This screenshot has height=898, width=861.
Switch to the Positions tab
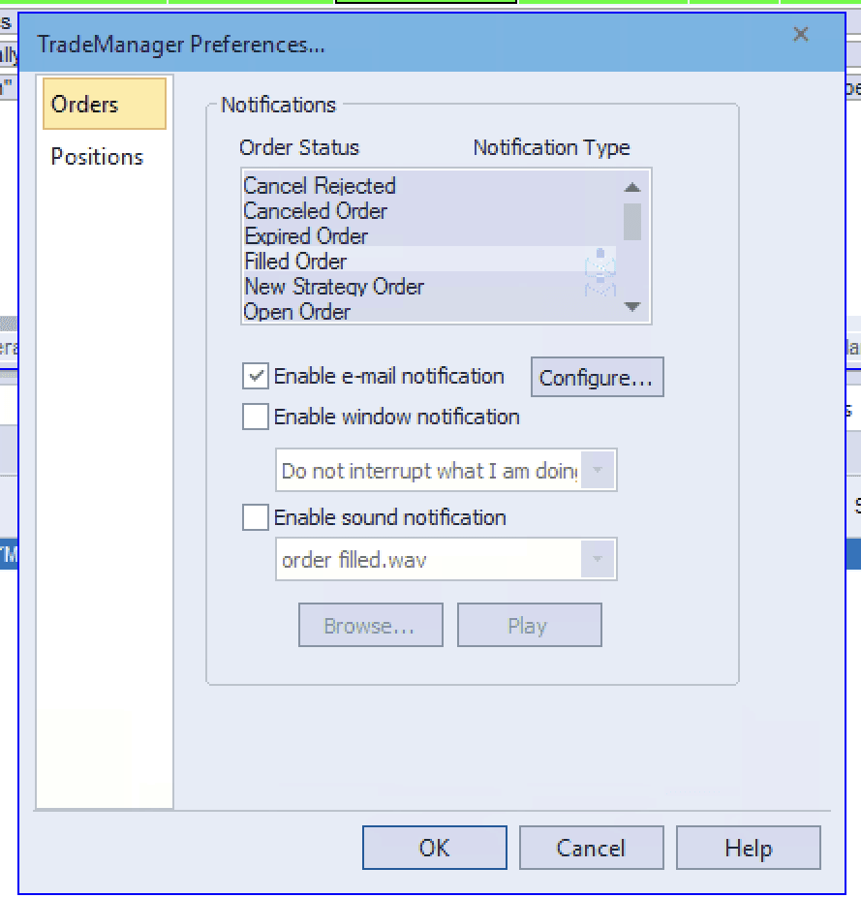pyautogui.click(x=95, y=156)
